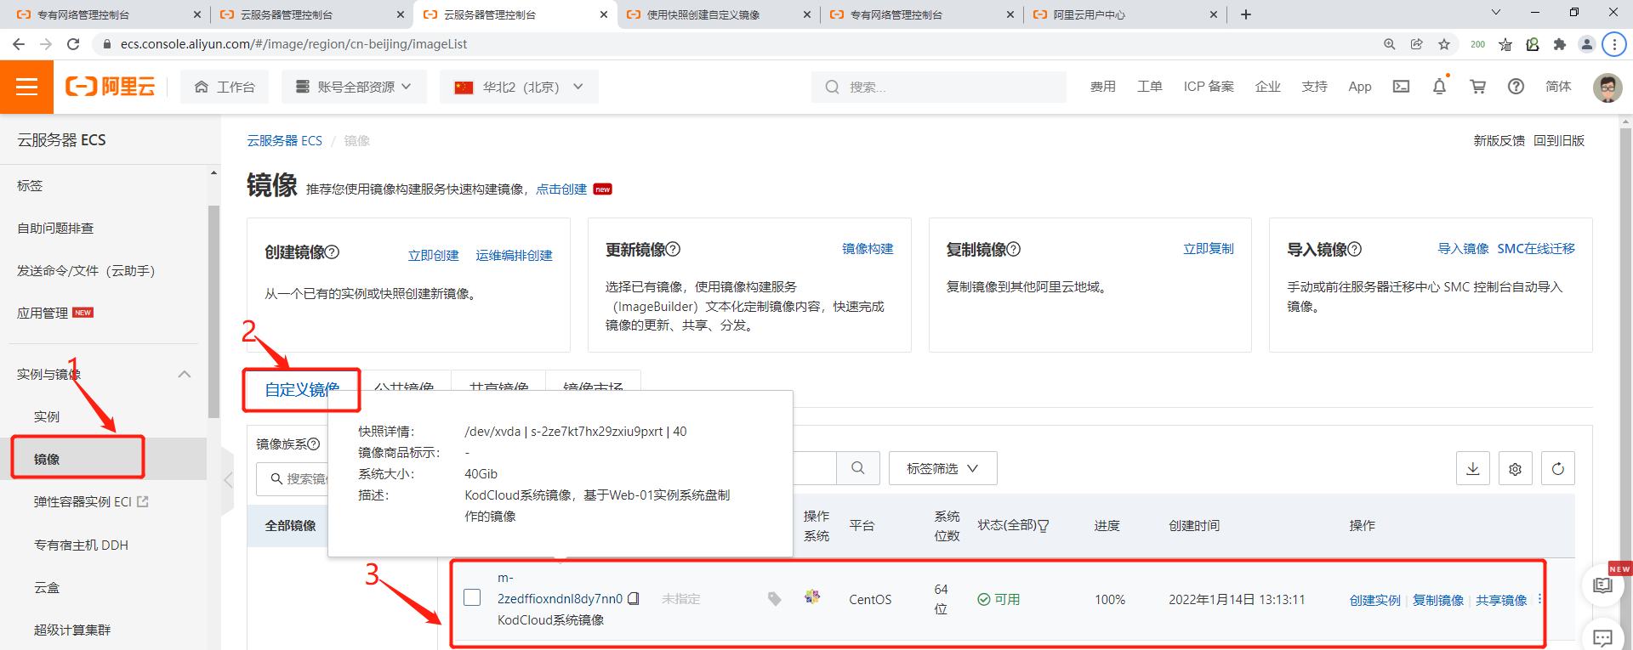Click 点击创建 link near title
Viewport: 1633px width, 650px height.
click(x=561, y=189)
